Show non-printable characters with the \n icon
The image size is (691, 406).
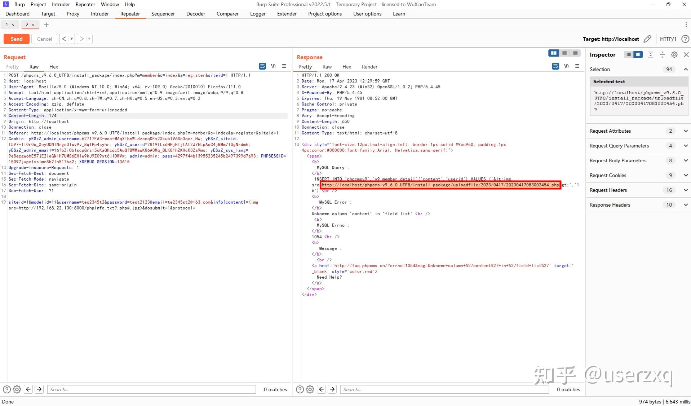[273, 66]
